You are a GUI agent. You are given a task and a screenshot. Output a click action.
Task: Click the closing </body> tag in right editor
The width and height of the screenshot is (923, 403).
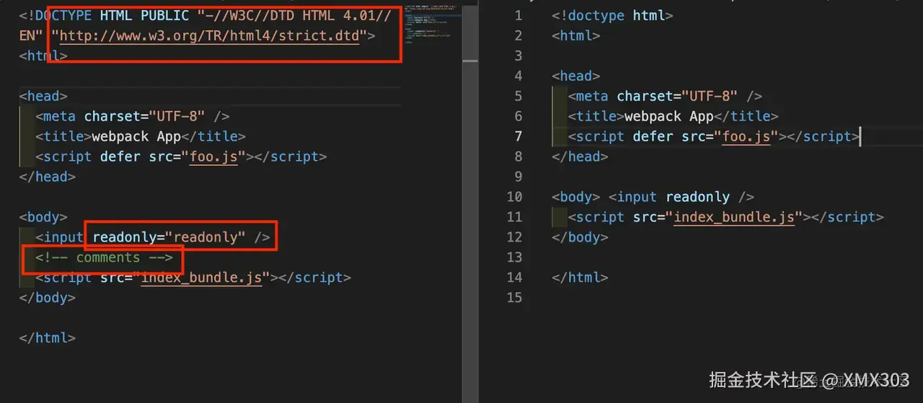click(580, 237)
